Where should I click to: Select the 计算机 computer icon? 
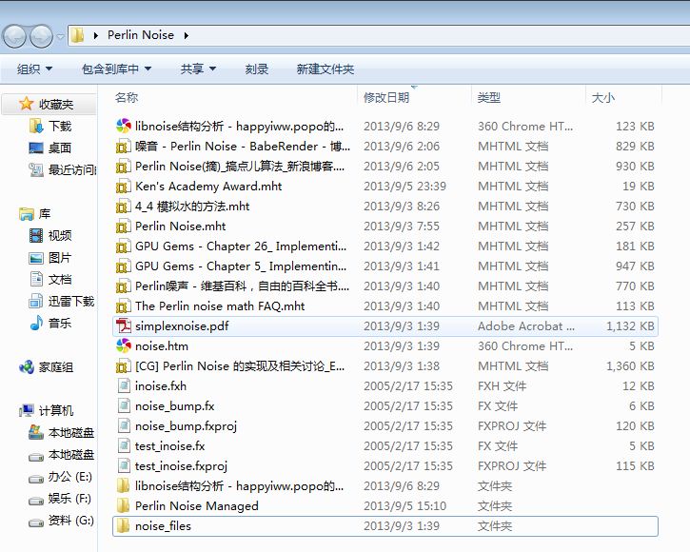(x=27, y=410)
